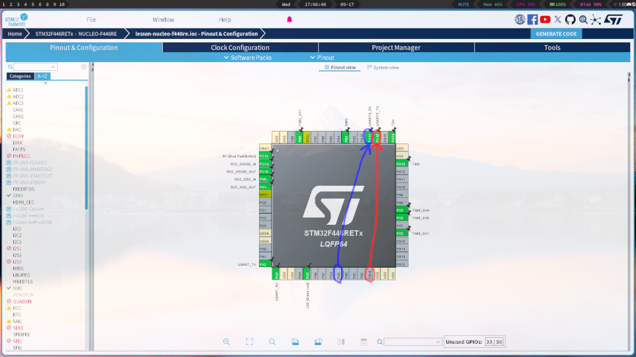Click the settings gear in categories panel

(83, 67)
